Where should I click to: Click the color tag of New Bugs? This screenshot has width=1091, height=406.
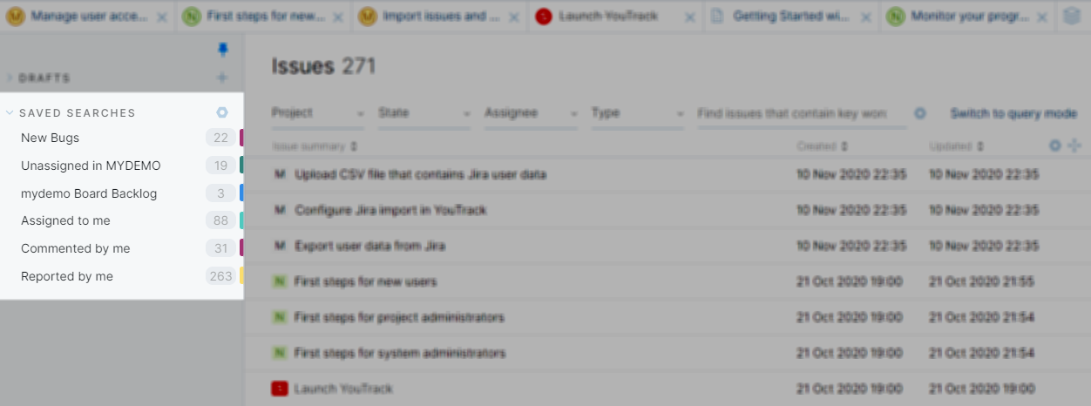coord(241,138)
